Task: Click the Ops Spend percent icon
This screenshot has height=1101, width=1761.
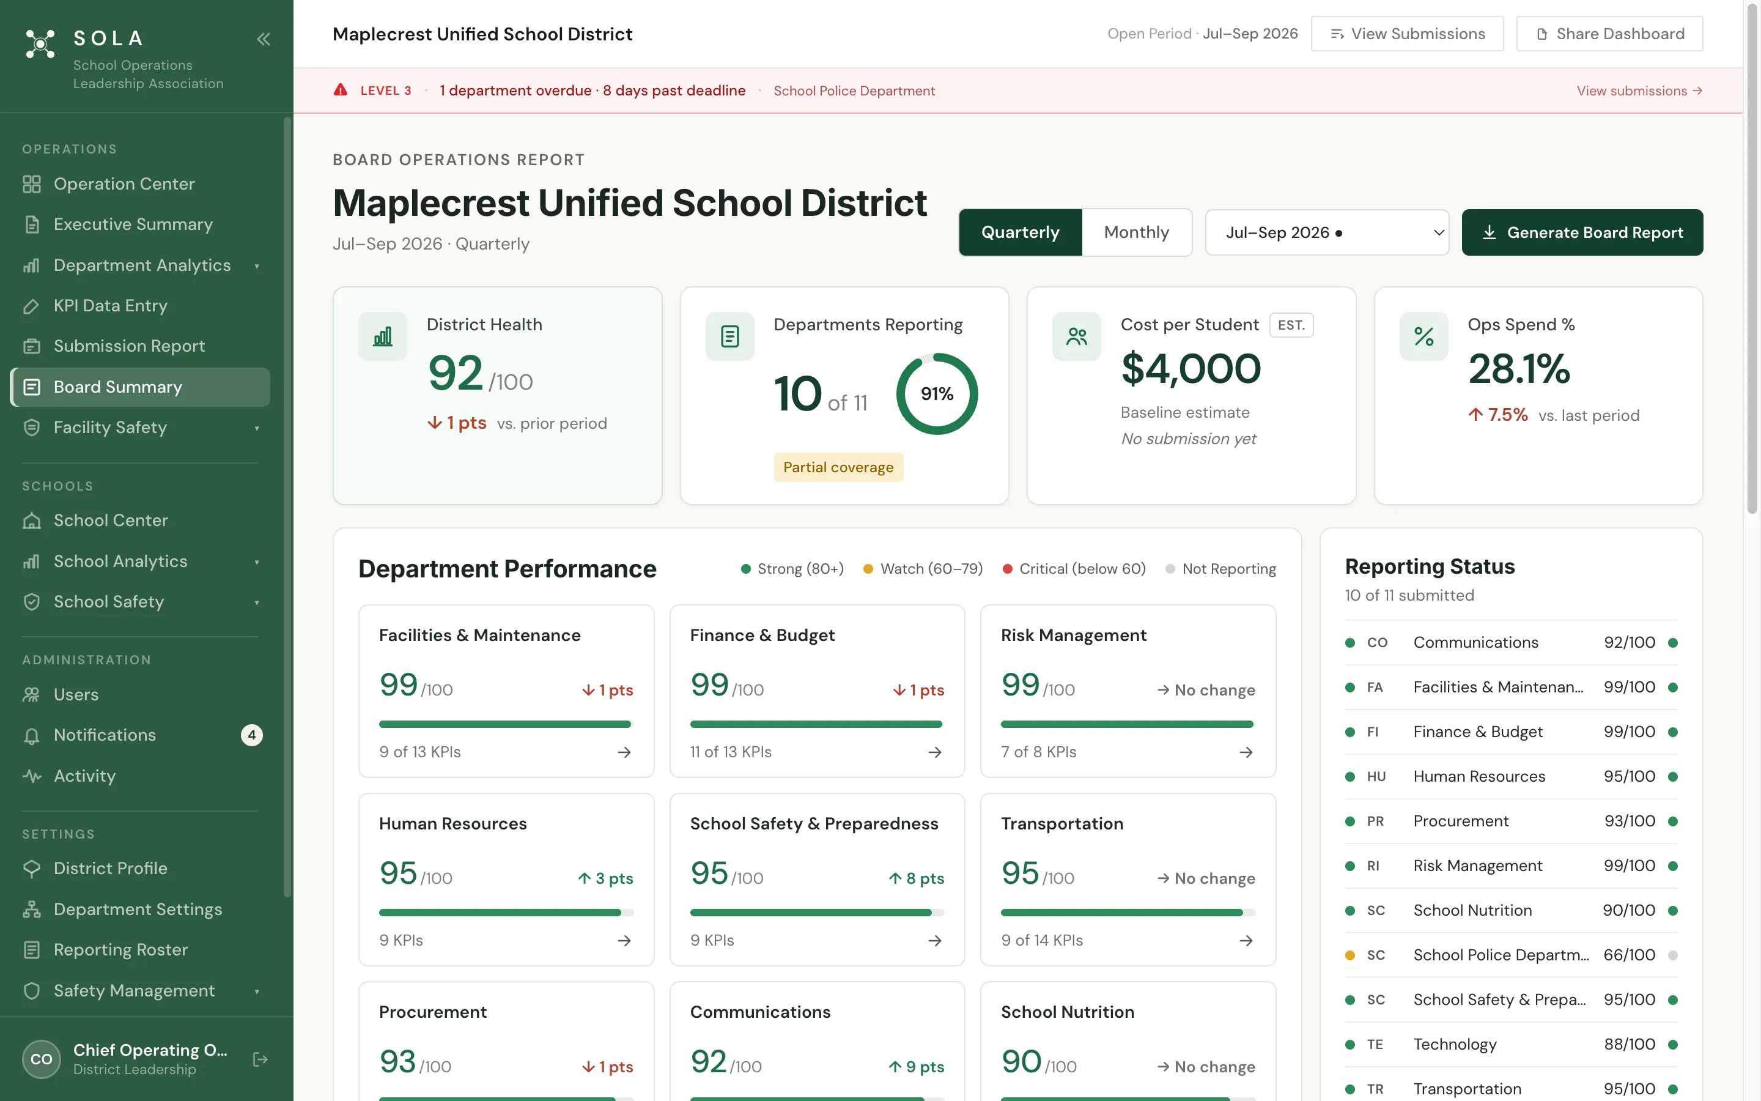Action: [1424, 336]
